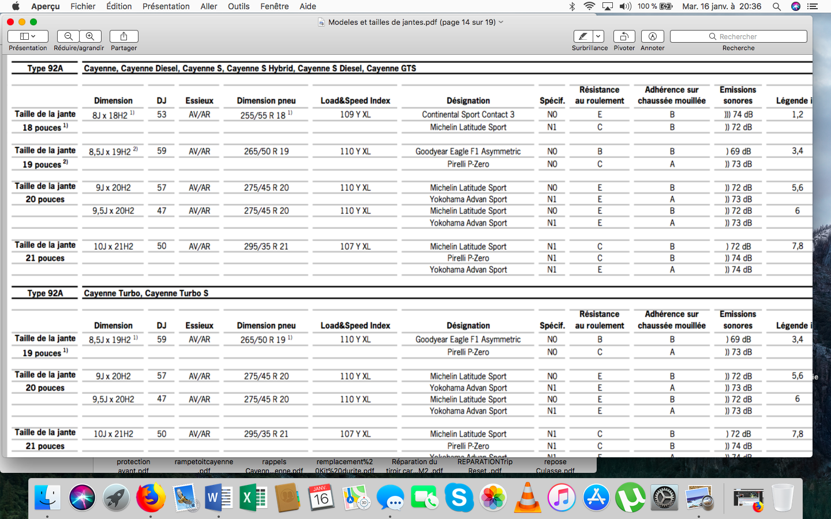
Task: Open the Aperçu application menu
Action: click(x=46, y=6)
